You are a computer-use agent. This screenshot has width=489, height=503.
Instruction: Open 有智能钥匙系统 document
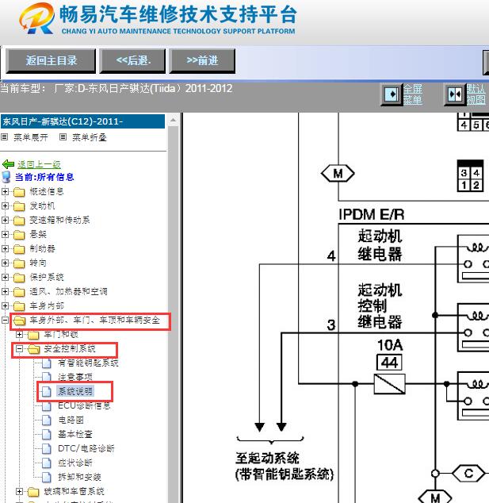tap(88, 363)
